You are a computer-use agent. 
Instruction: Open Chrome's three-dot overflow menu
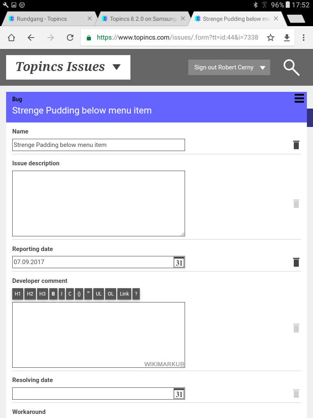point(304,38)
